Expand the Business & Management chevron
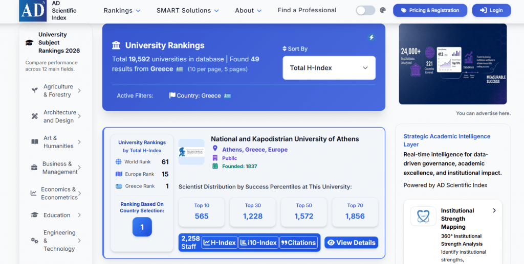 (x=79, y=167)
